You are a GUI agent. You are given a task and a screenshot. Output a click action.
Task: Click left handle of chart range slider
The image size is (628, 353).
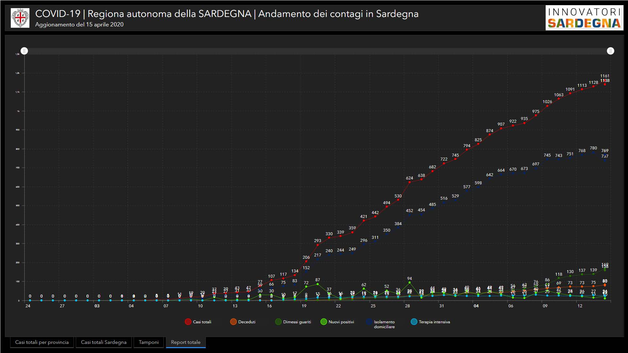[x=25, y=51]
